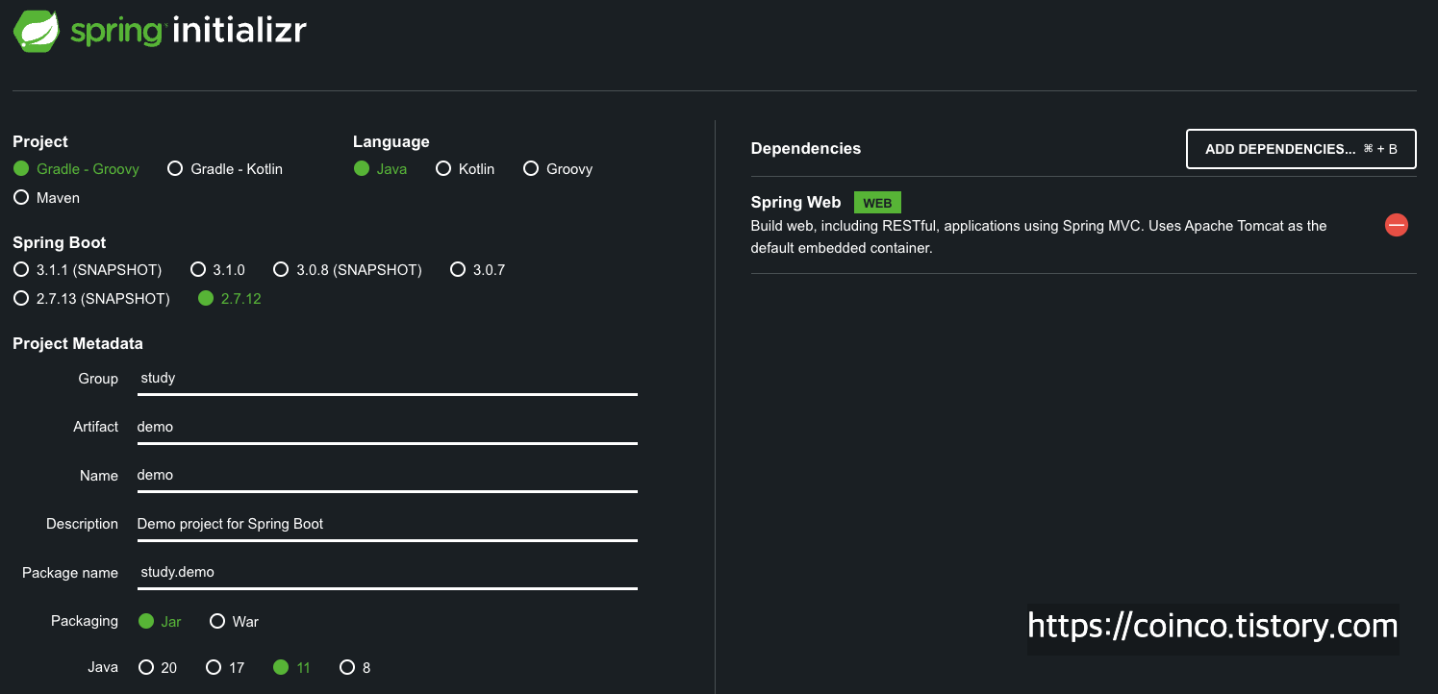Focus the Name input field
1438x694 pixels.
388,475
